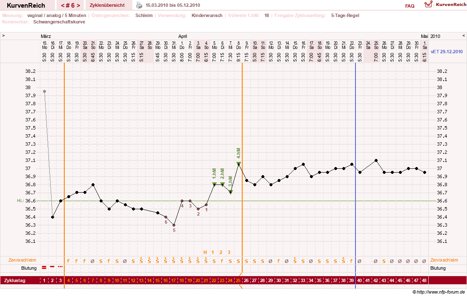Viewport: 467px width, 297px height.
Task: Click the 37.1 temperature point on 25 April
Action: point(376,160)
